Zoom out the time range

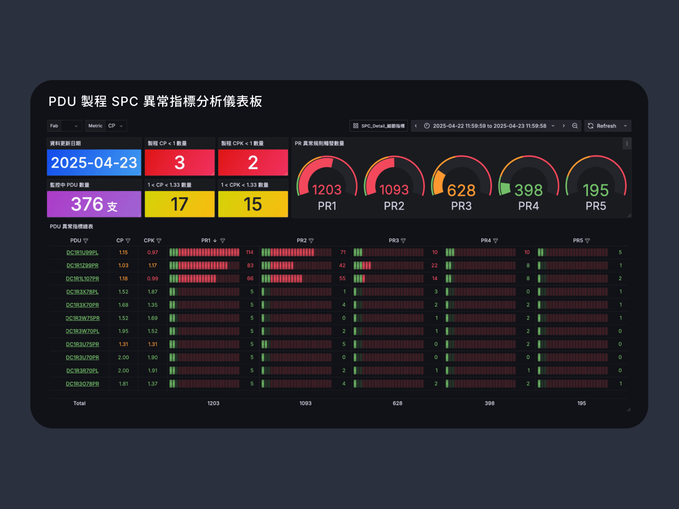point(575,126)
